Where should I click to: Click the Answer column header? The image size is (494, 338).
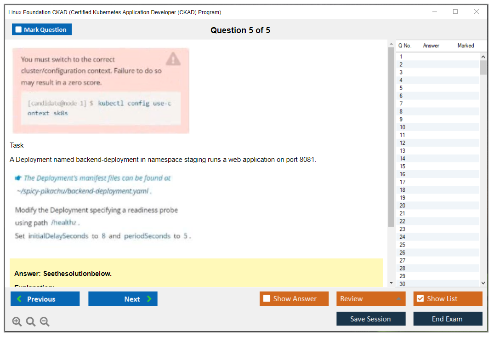pos(431,46)
